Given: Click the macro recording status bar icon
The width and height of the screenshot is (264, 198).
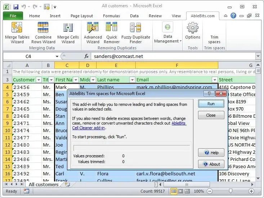Looking at the screenshot, I should [x=26, y=191].
